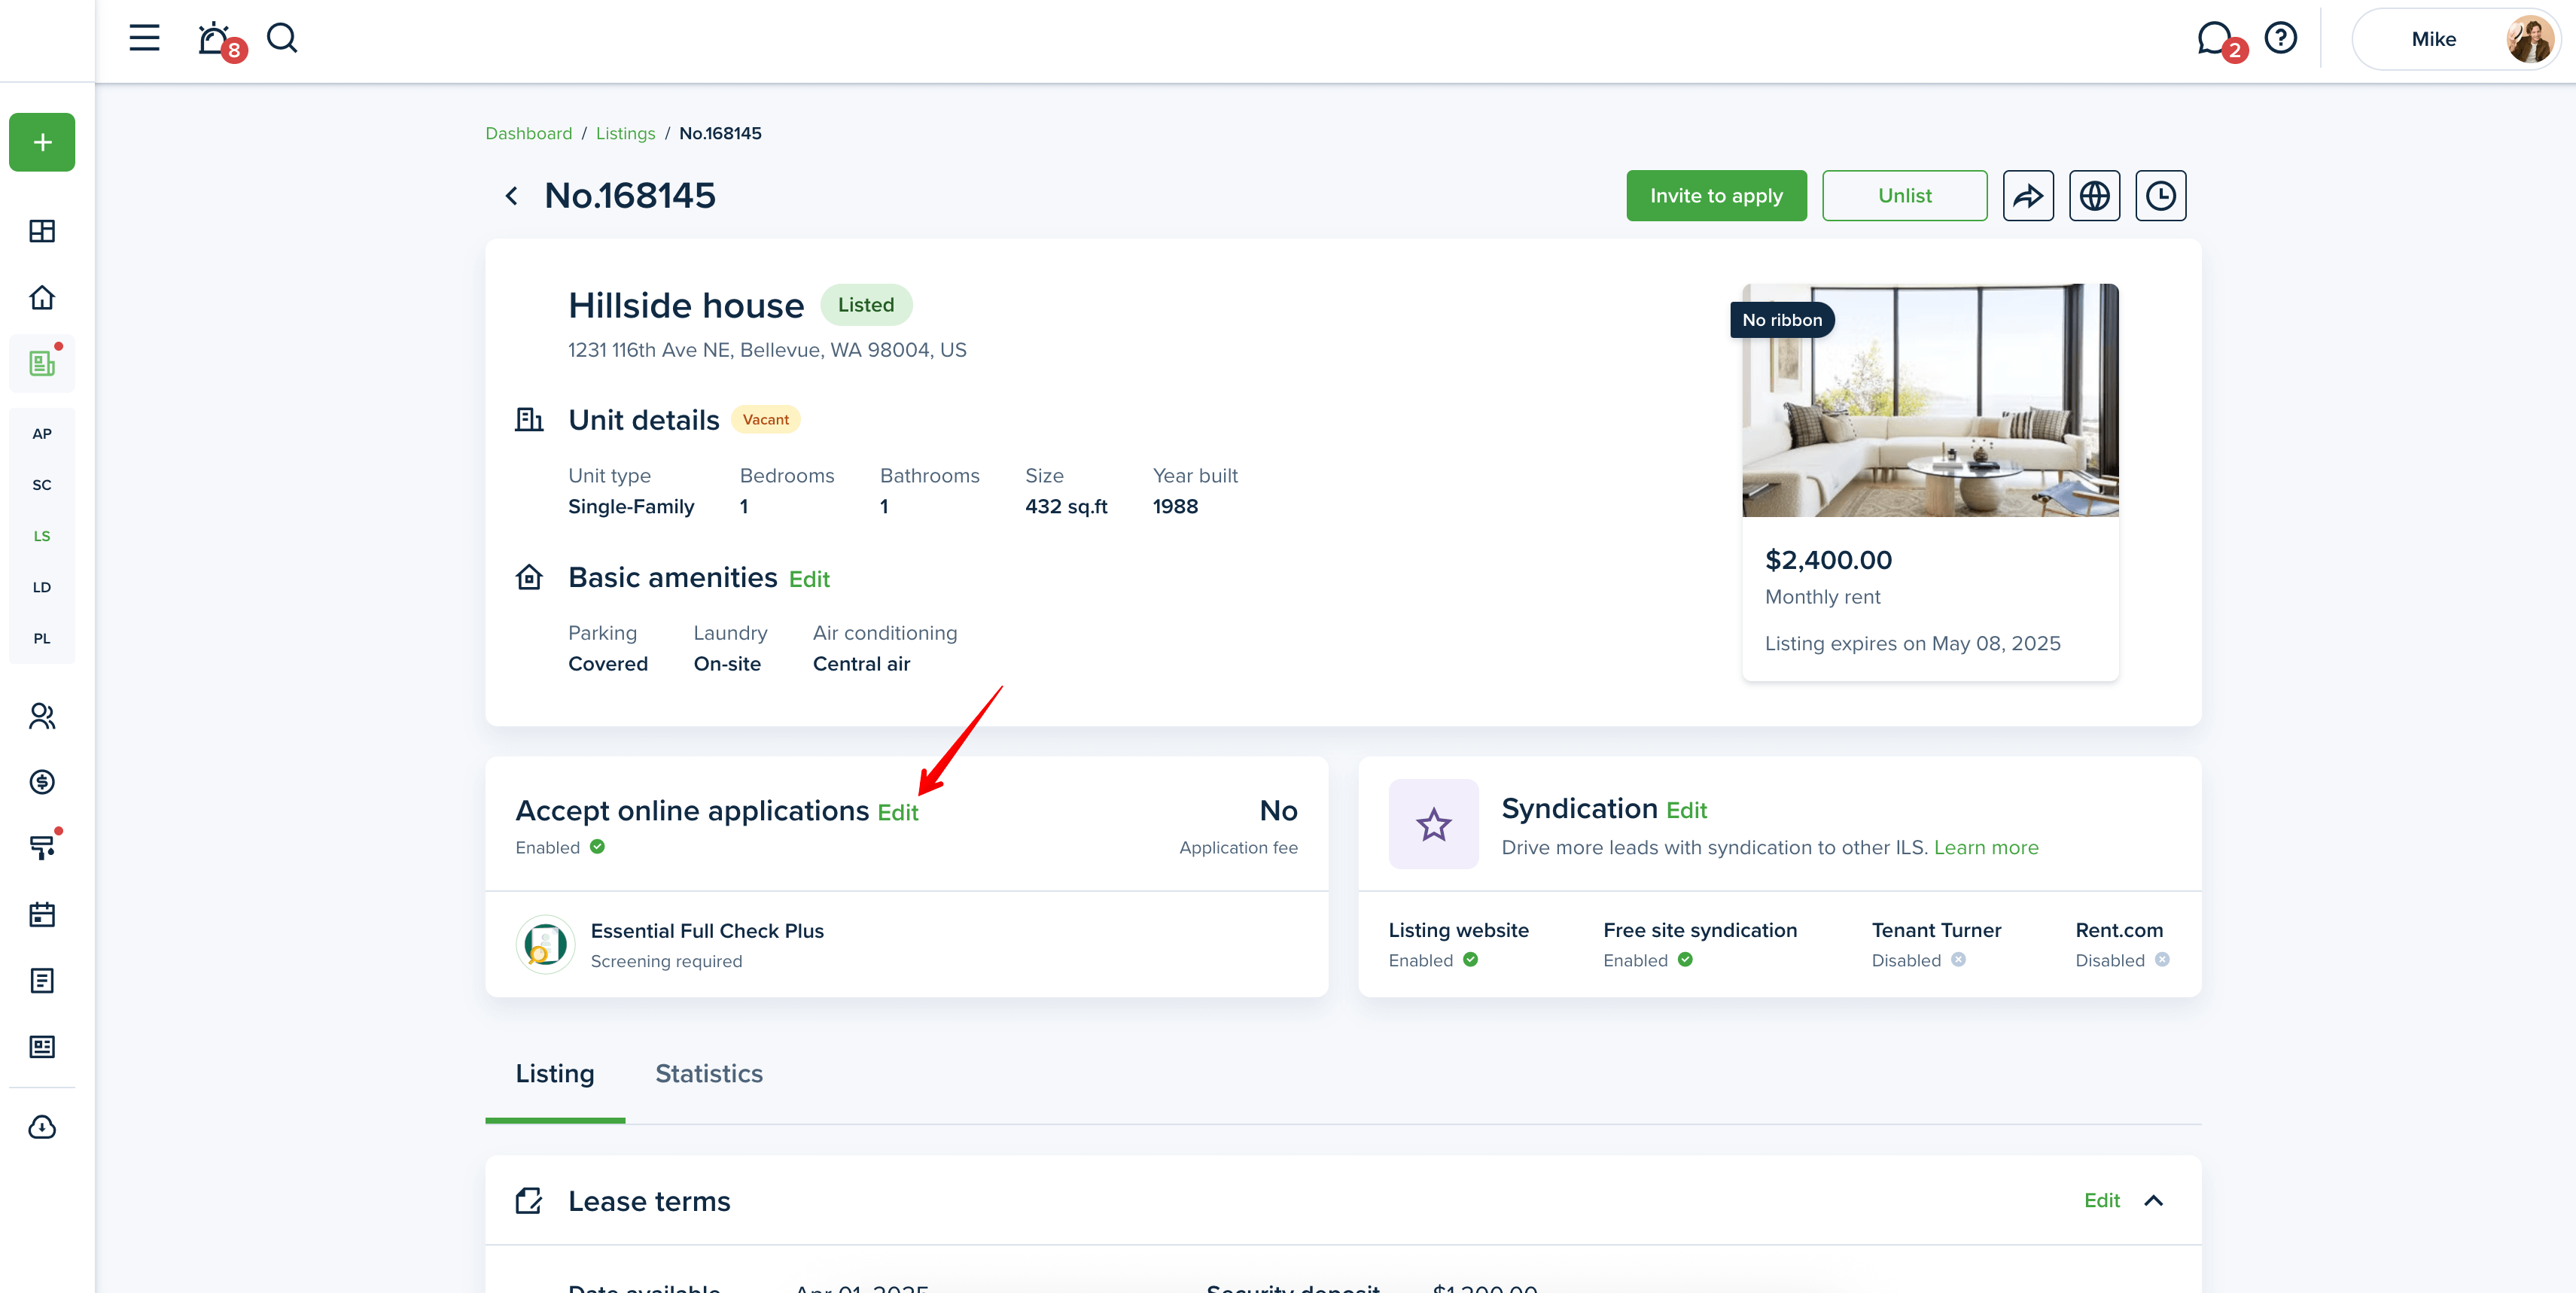
Task: Open the hamburger menu
Action: 144,39
